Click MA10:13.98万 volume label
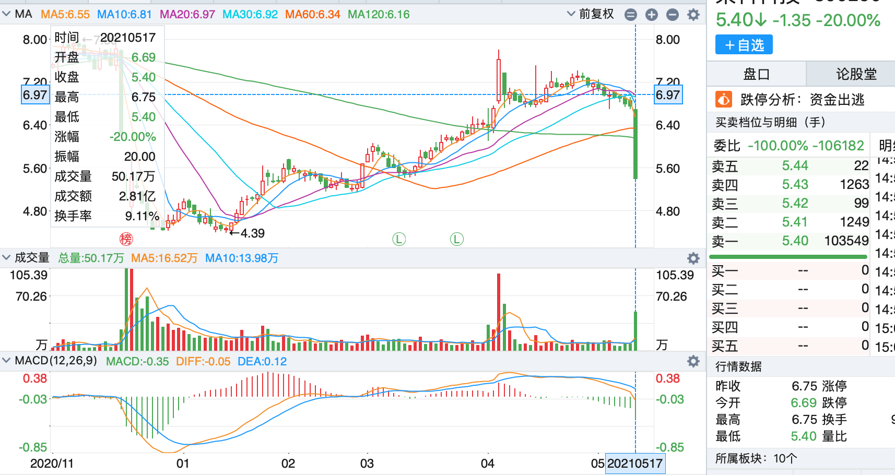 [x=242, y=258]
